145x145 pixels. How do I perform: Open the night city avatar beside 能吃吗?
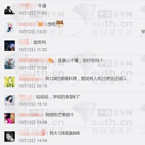click(x=10, y=46)
